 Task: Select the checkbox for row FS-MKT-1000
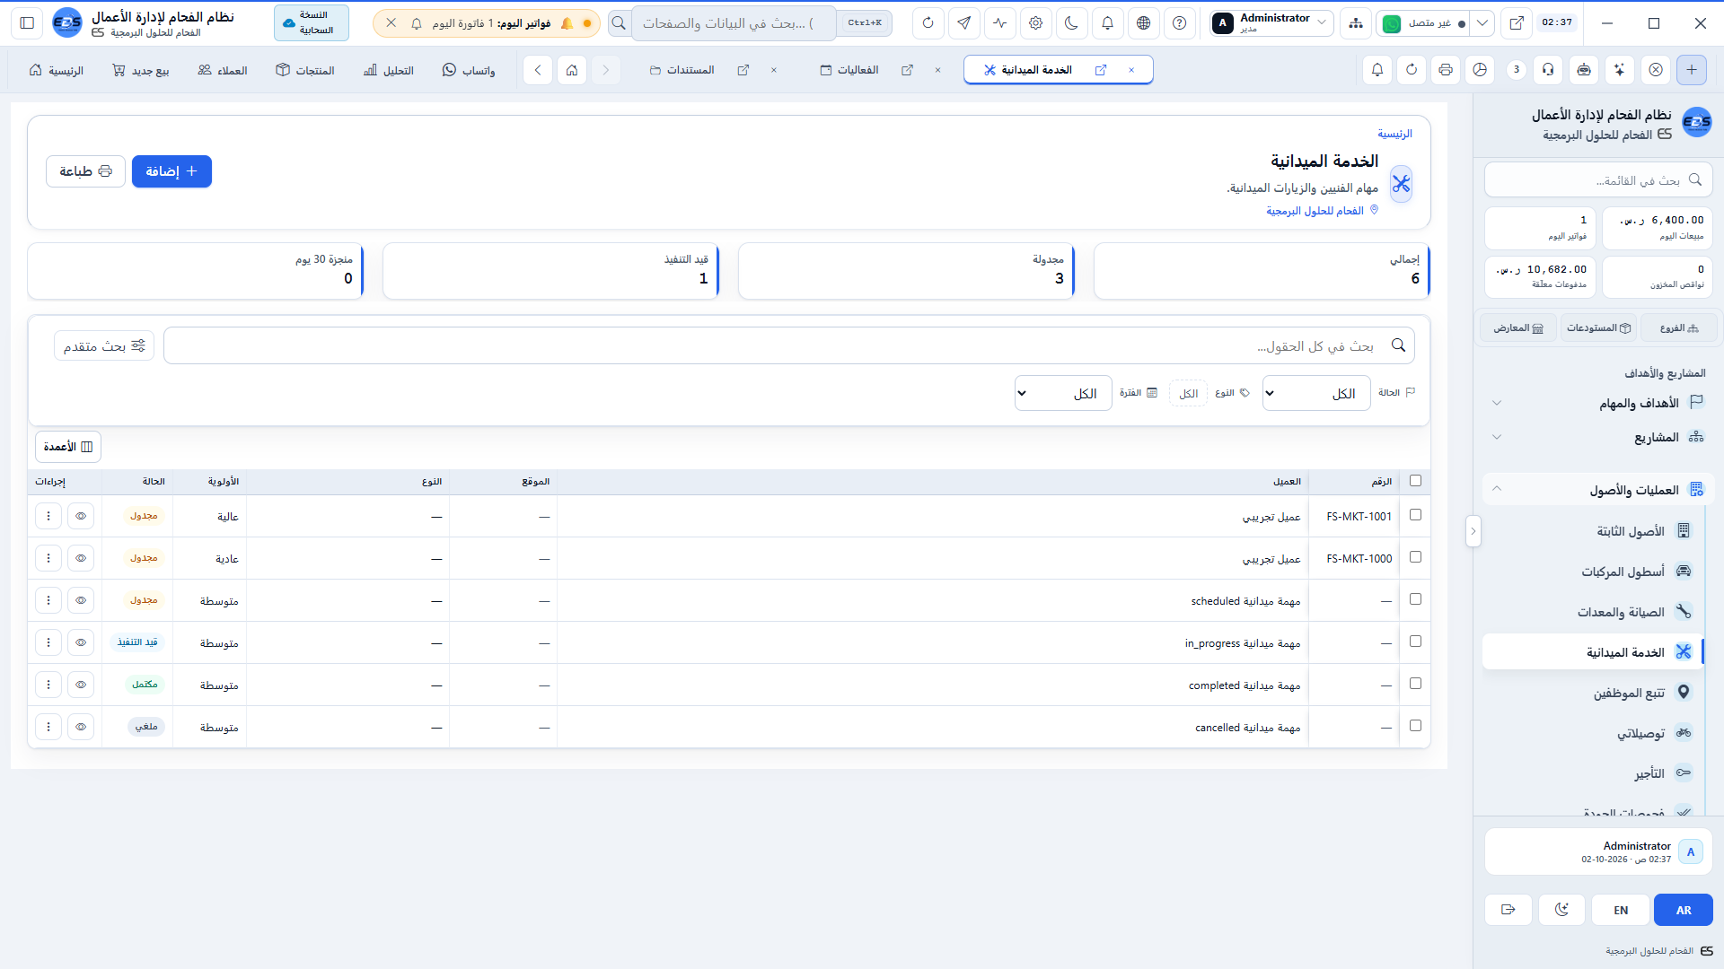click(1415, 557)
